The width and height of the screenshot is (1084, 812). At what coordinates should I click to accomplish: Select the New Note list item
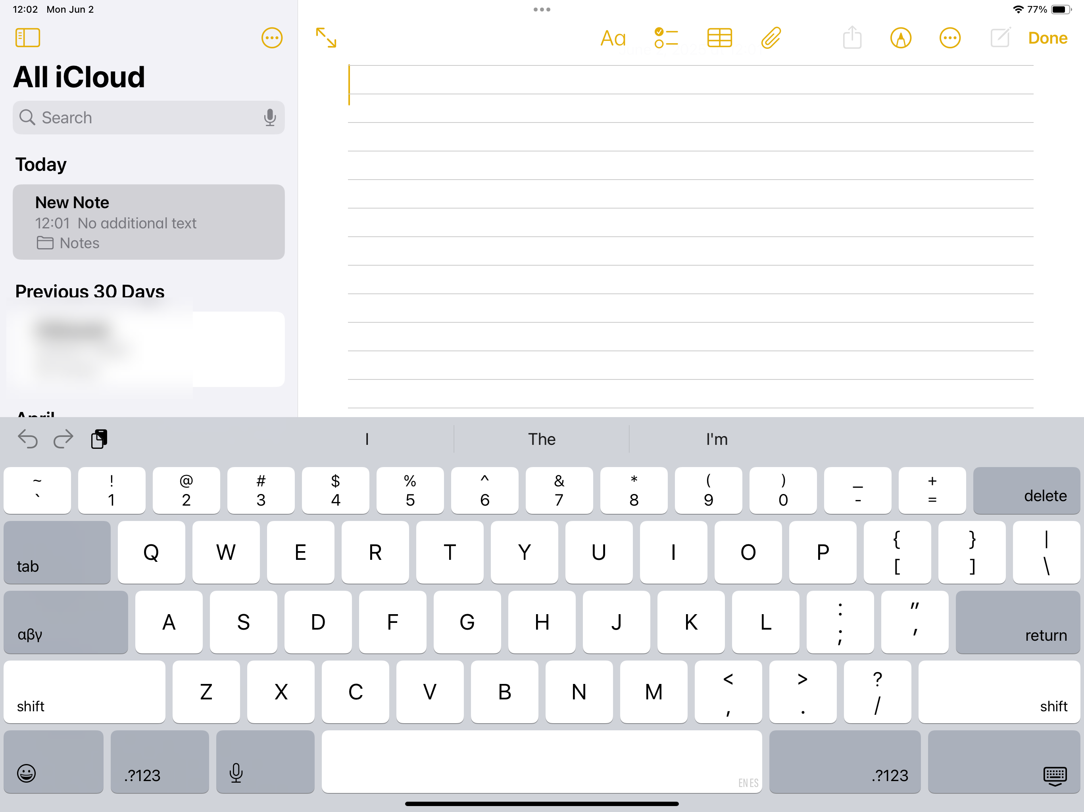coord(148,222)
